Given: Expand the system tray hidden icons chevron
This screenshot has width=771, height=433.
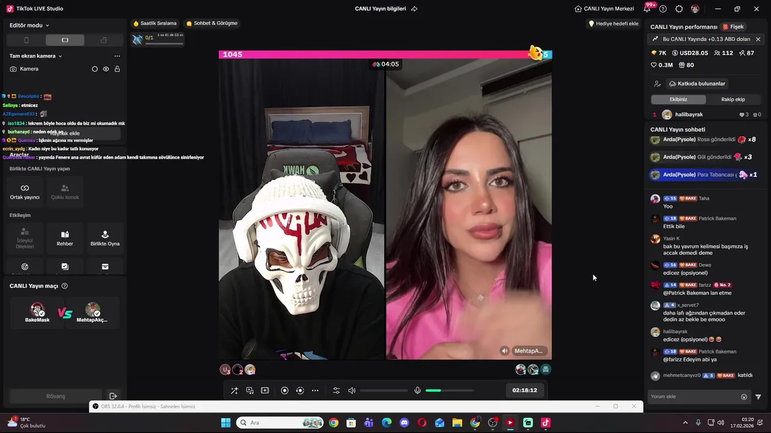Looking at the screenshot, I should 685,423.
